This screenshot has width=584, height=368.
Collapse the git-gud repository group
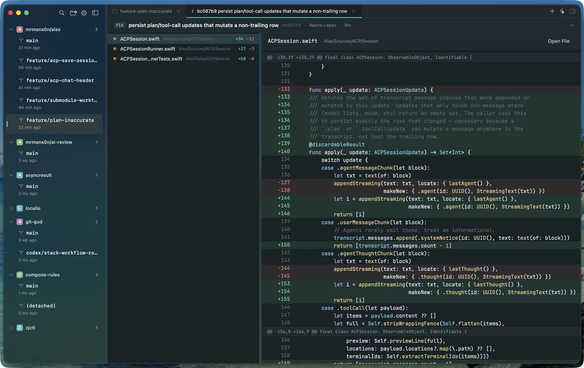(x=11, y=222)
